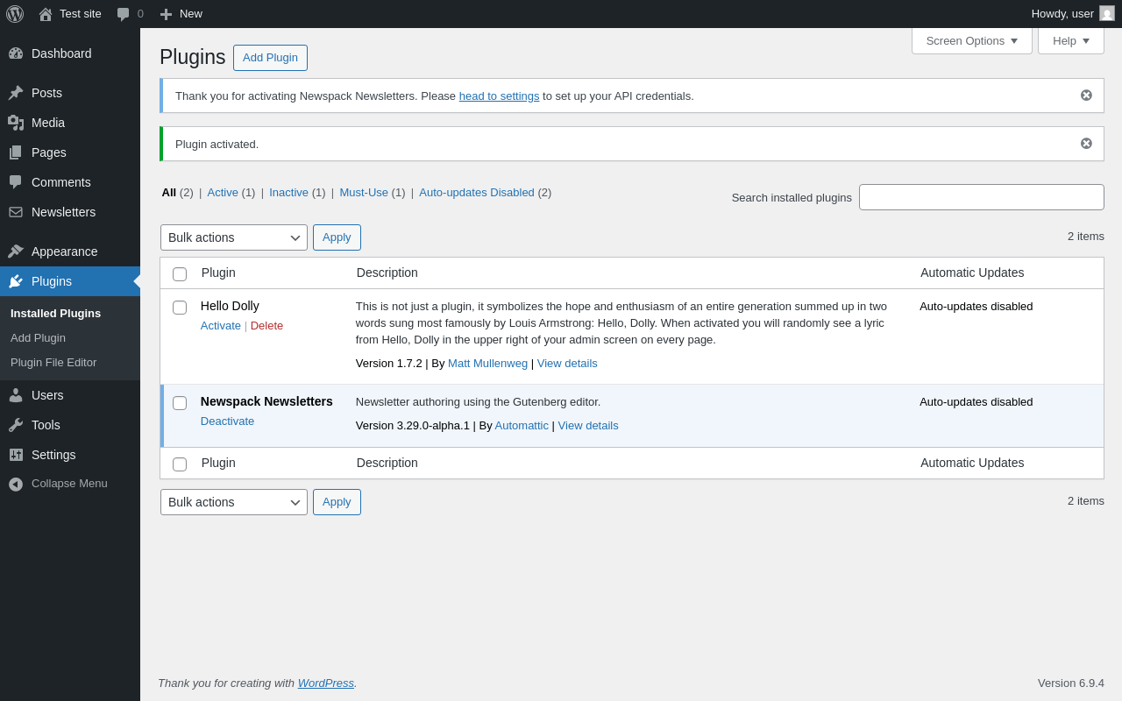Click the Newspack Newsletters plugin name
Image resolution: width=1122 pixels, height=701 pixels.
tap(266, 401)
